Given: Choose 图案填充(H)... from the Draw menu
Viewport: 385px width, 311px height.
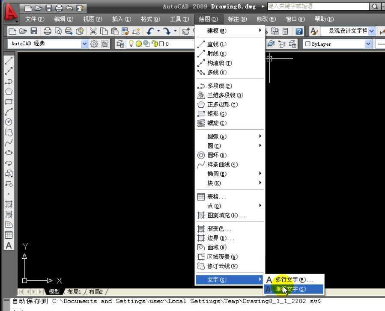Looking at the screenshot, I should (x=230, y=215).
